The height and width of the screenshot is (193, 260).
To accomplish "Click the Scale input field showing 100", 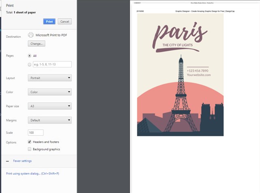I will click(x=36, y=133).
